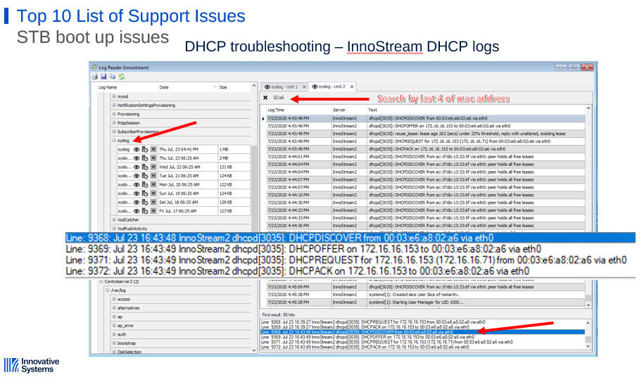Click eye icon on Thu Jul 23 04:41 PM syslog
The image size is (644, 377).
(x=137, y=149)
